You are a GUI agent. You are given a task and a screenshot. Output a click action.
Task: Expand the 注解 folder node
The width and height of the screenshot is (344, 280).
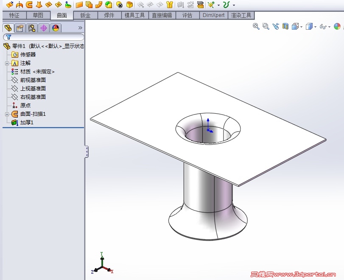pos(7,63)
